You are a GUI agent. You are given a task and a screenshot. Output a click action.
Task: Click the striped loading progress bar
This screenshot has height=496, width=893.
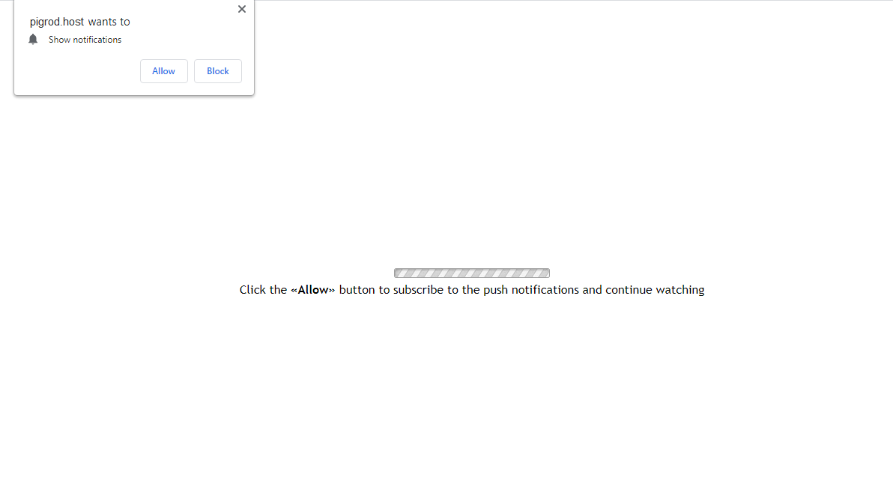click(471, 273)
